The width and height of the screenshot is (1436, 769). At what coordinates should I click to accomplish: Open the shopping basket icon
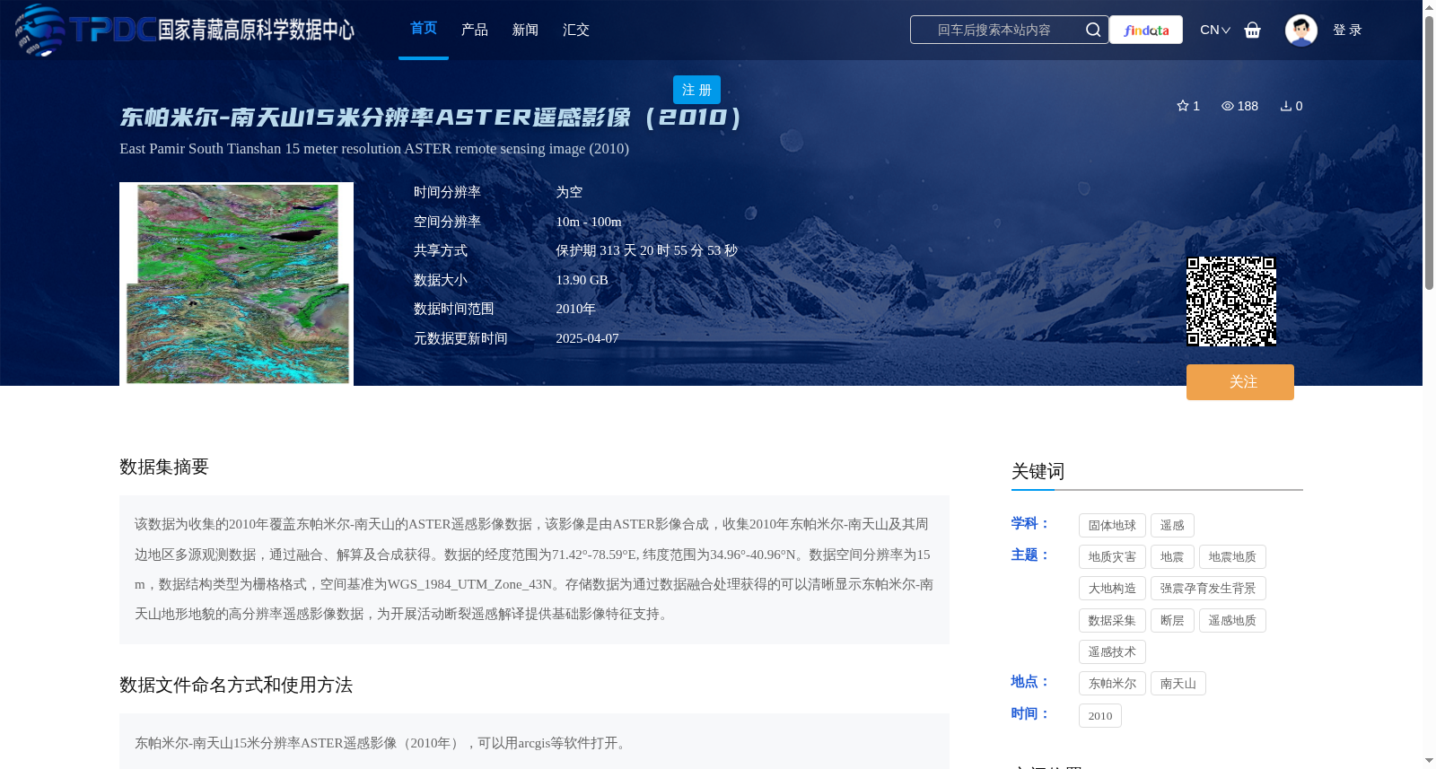(x=1252, y=30)
